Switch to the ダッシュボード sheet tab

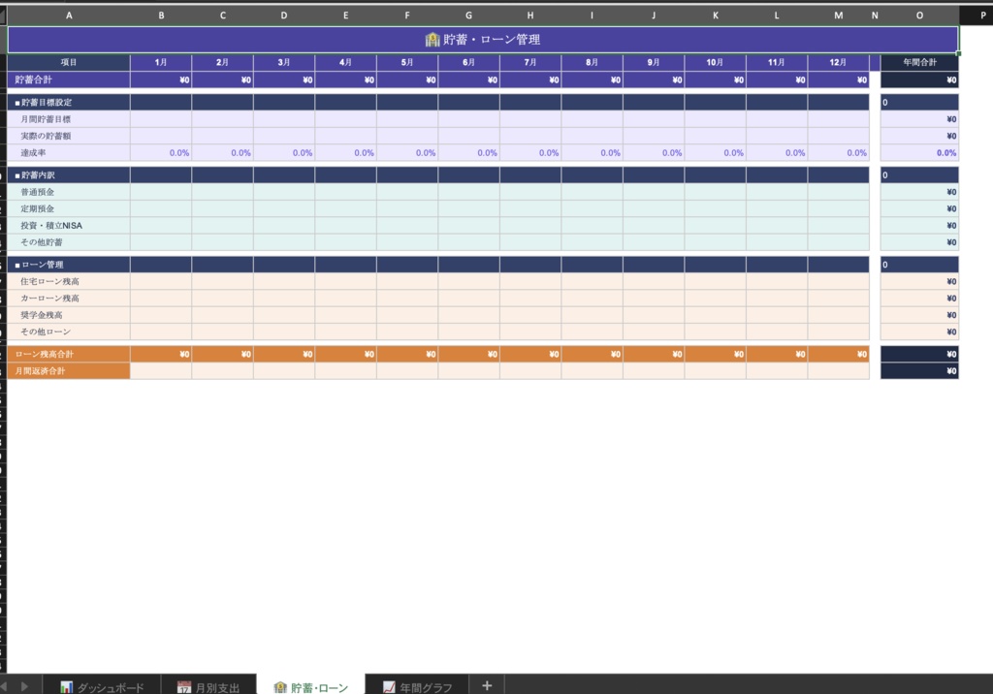(101, 686)
